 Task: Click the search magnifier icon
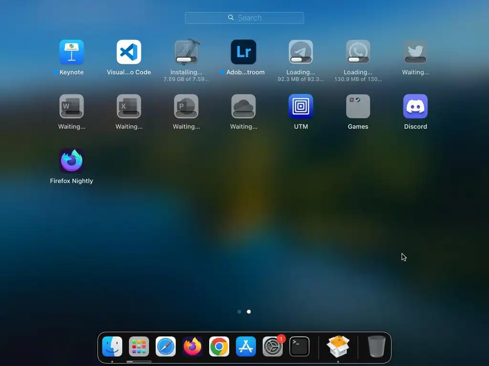pos(231,18)
